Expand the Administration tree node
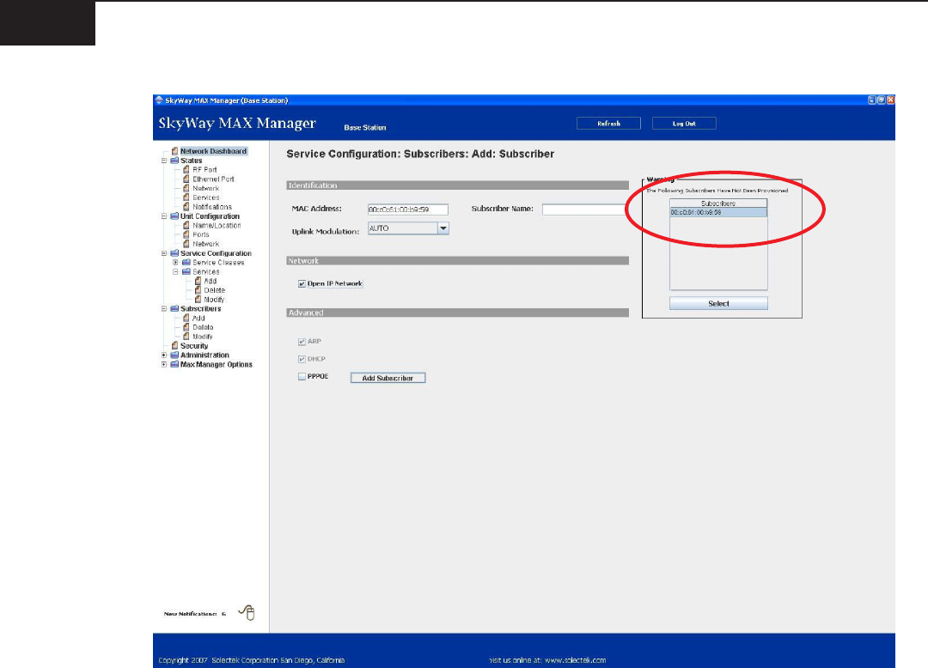928x668 pixels. point(164,355)
